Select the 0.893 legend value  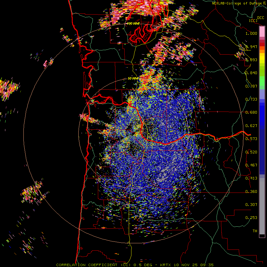pos(251,60)
